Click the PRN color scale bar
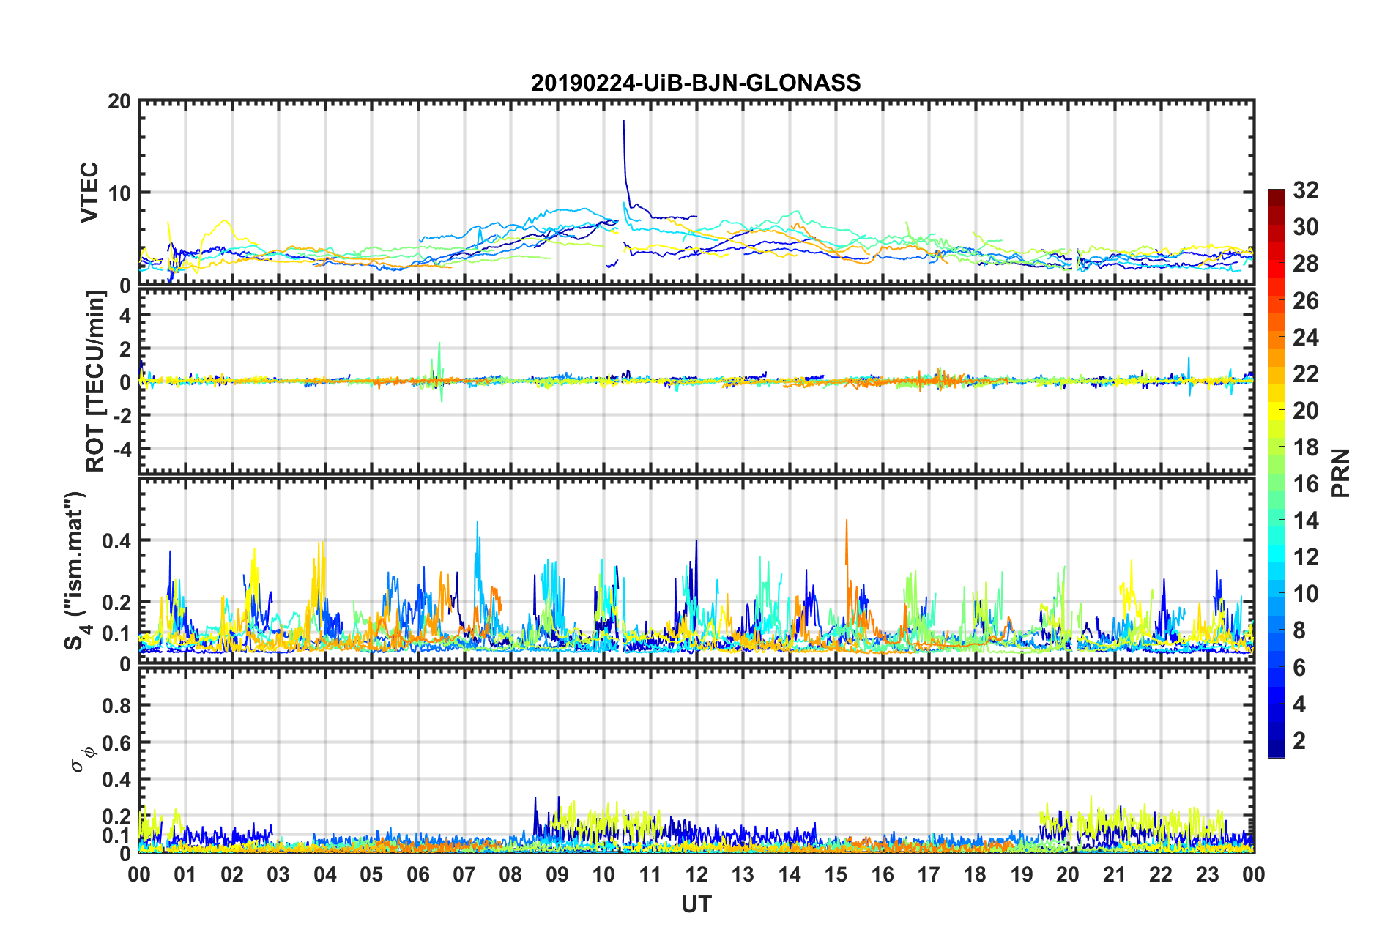 1277,473
